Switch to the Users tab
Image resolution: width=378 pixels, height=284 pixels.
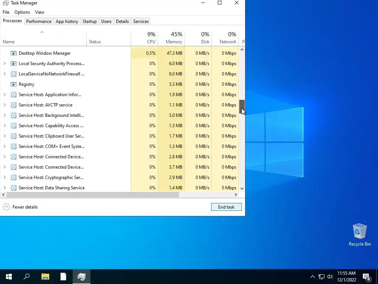(x=106, y=21)
